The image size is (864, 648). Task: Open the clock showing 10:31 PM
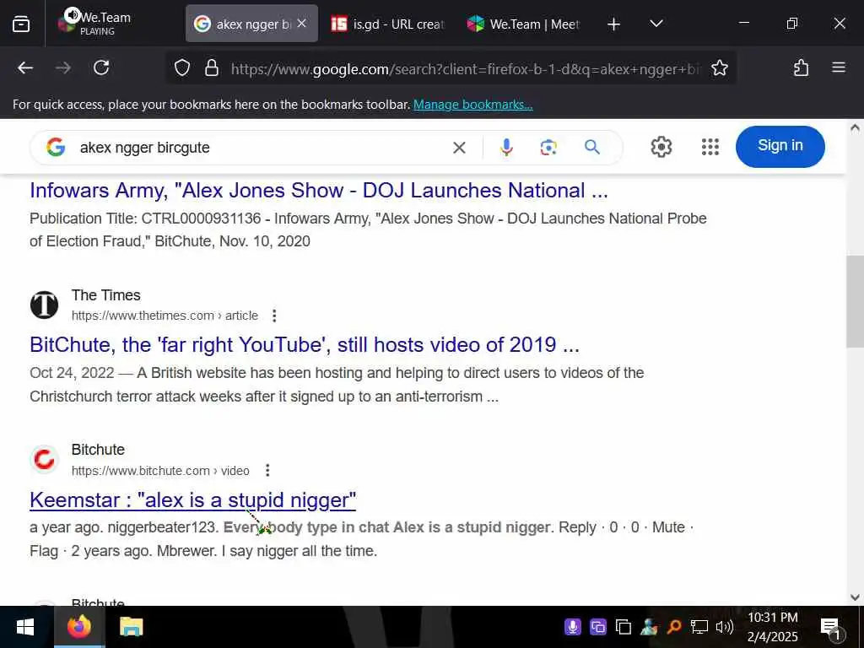(773, 627)
